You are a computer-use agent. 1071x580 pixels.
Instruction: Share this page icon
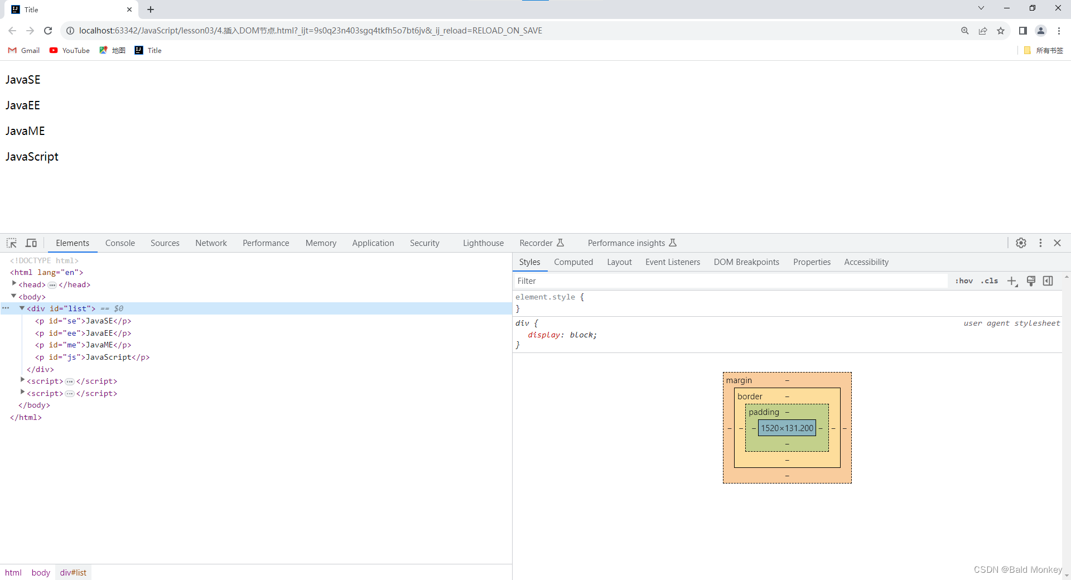983,31
